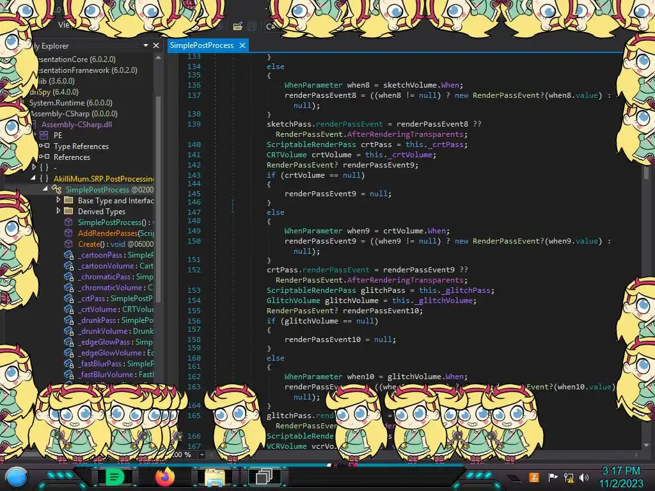
Task: Follow the _glitchPass field reference on line 153
Action: 466,290
